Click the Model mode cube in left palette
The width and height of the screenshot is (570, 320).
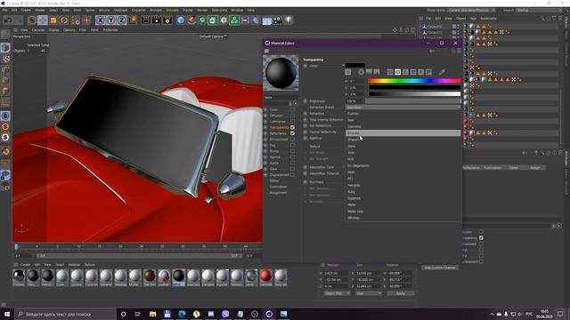[5, 47]
